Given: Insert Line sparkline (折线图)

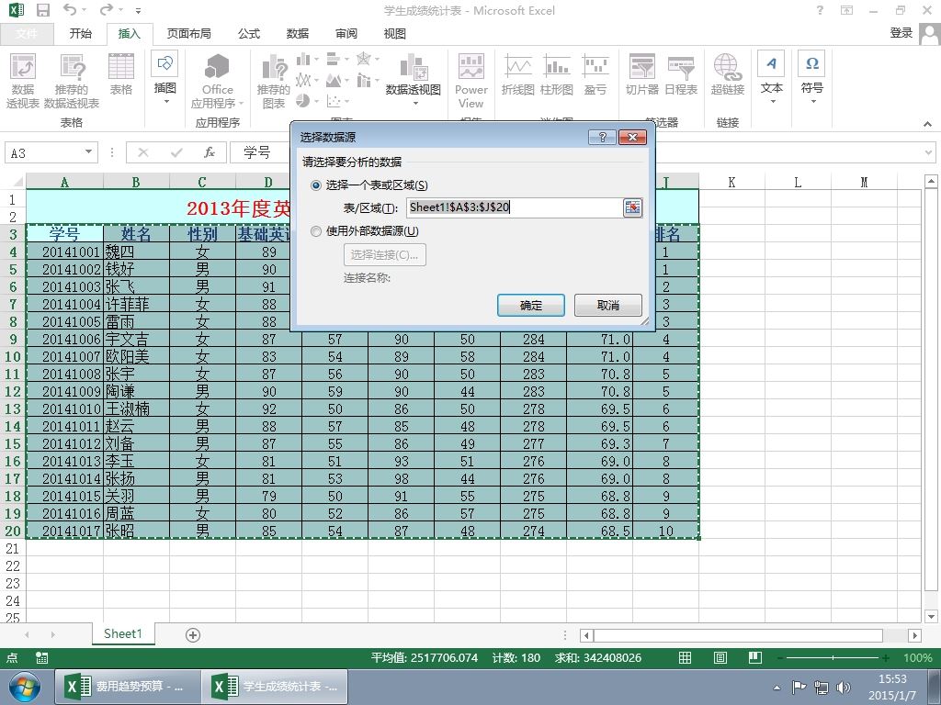Looking at the screenshot, I should tap(518, 75).
